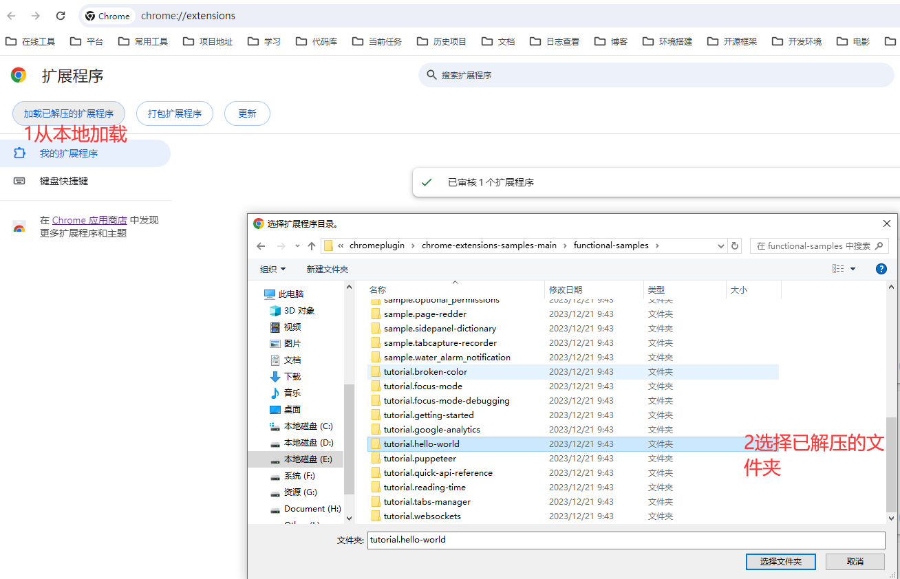The height and width of the screenshot is (579, 900).
Task: Open recent locations dropdown arrow
Action: [x=297, y=245]
